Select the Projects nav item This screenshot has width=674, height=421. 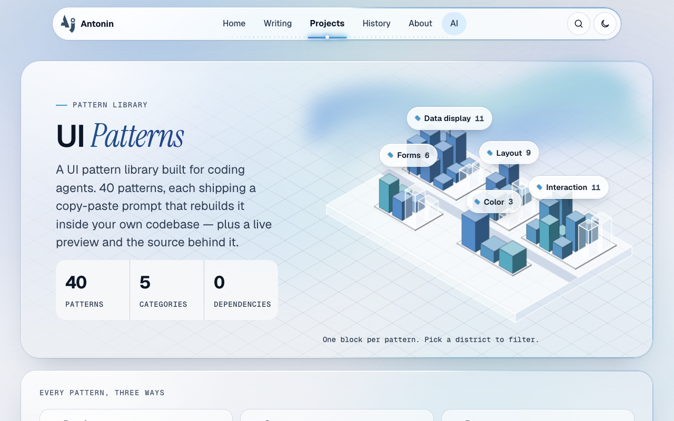point(327,24)
